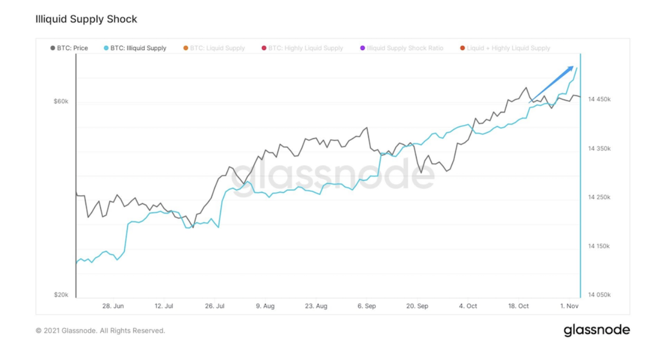This screenshot has height=353, width=662.
Task: Click the 14 050k supply axis label
Action: click(x=599, y=295)
